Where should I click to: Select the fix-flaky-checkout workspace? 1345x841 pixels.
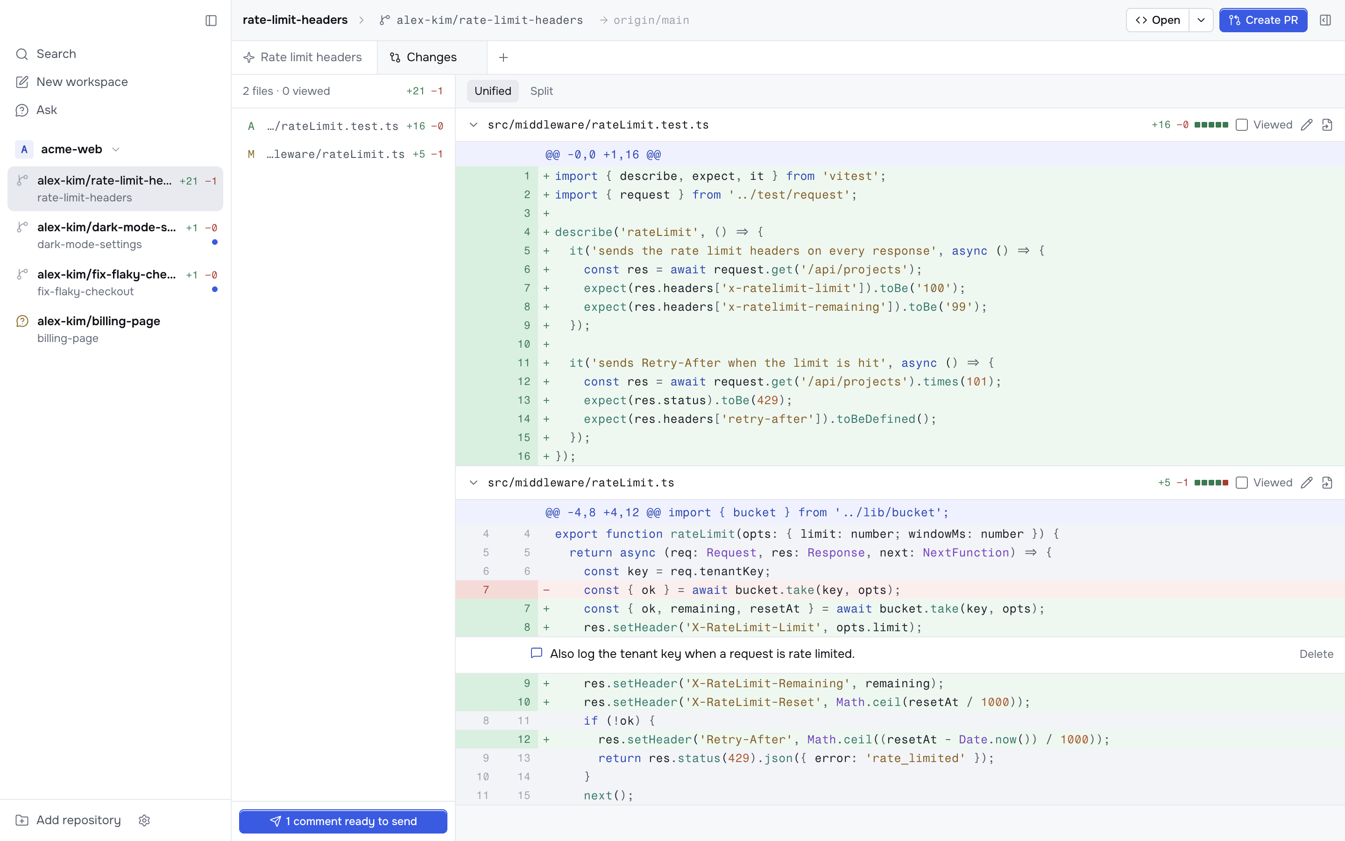click(115, 283)
